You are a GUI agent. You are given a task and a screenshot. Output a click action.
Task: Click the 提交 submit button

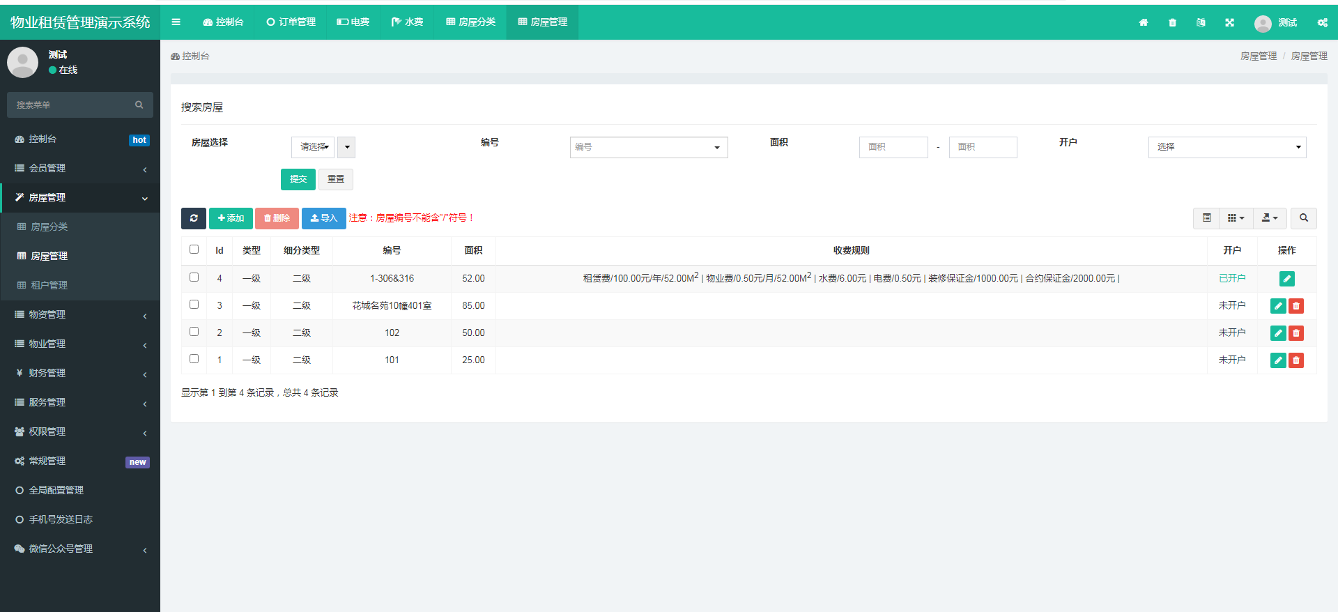point(298,179)
